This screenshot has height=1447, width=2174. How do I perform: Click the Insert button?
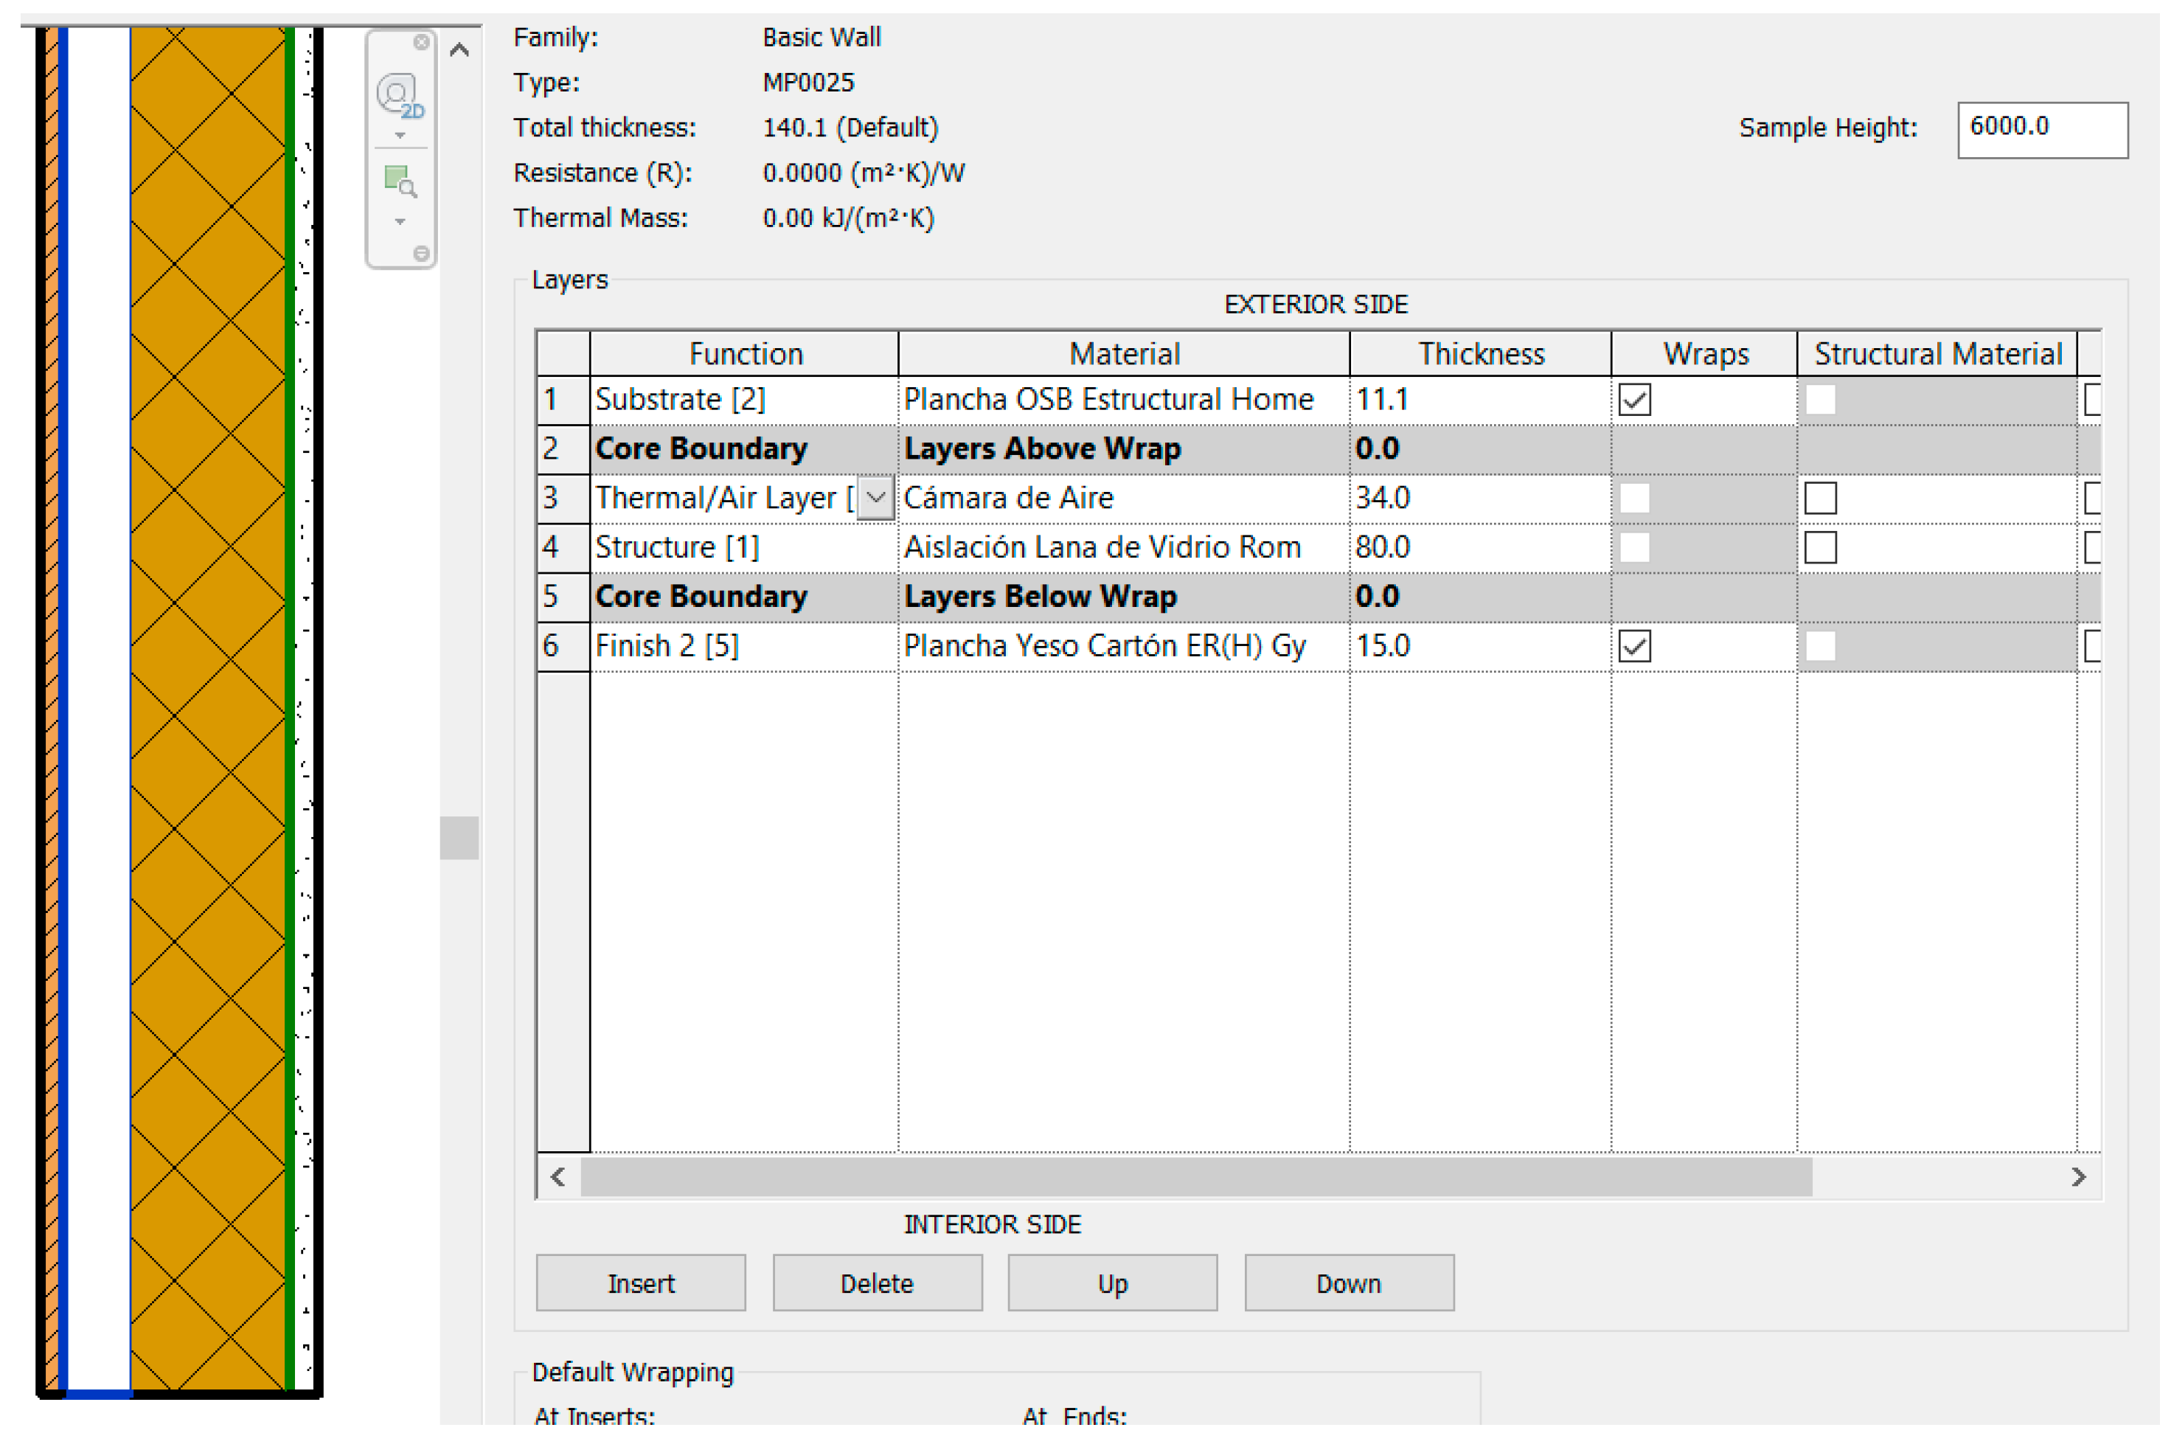[x=640, y=1283]
